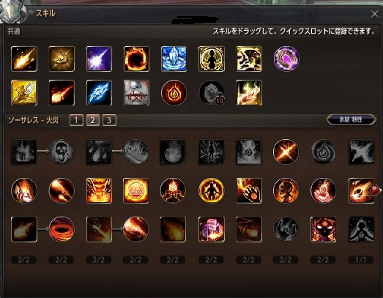Switch to skill preset tab 2
383x298 pixels.
(x=93, y=120)
